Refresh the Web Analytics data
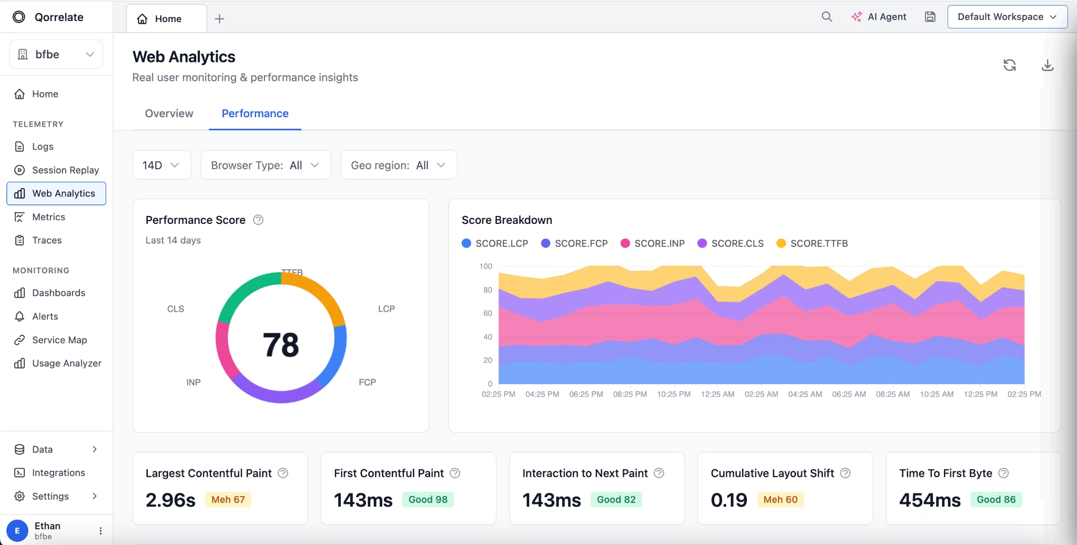 pos(1010,65)
